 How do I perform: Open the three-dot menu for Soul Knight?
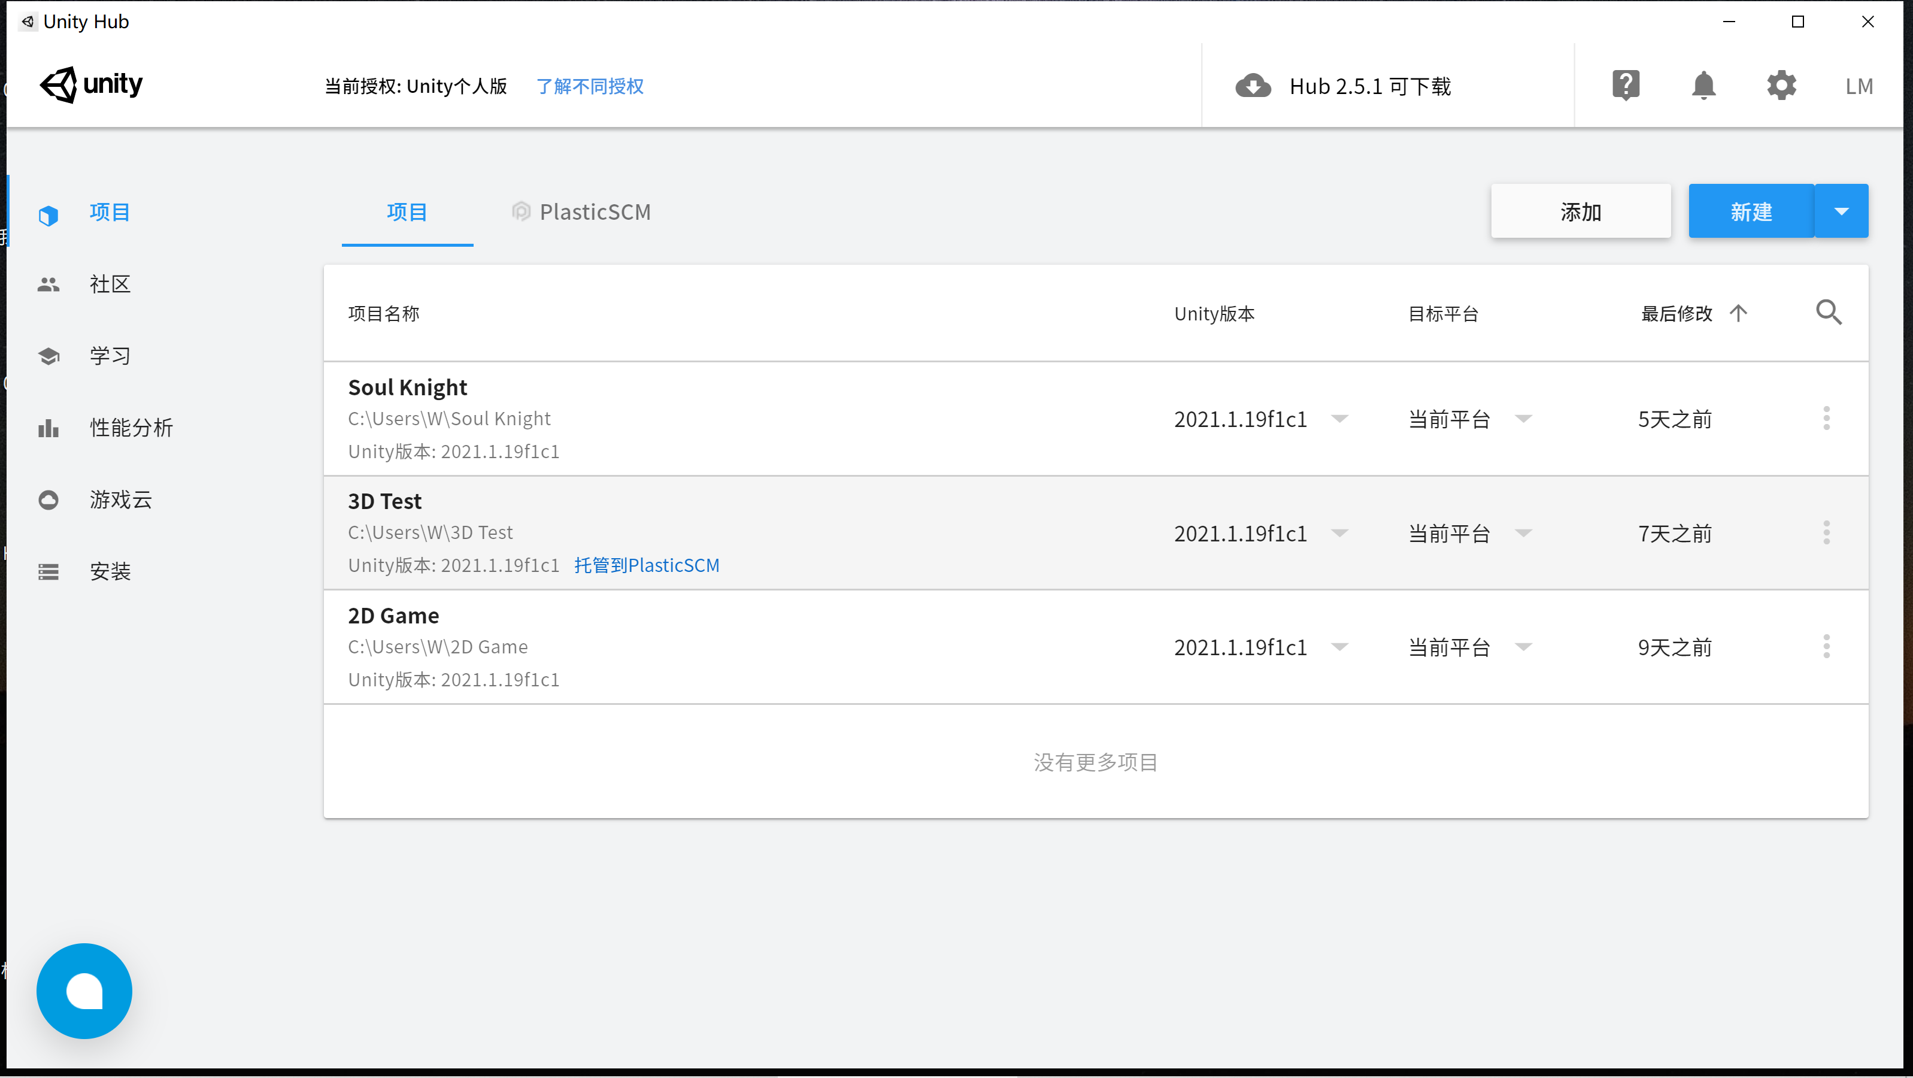pos(1826,418)
